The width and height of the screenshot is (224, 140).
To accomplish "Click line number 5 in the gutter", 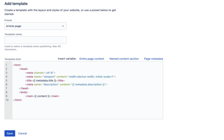I will click(x=6, y=81).
